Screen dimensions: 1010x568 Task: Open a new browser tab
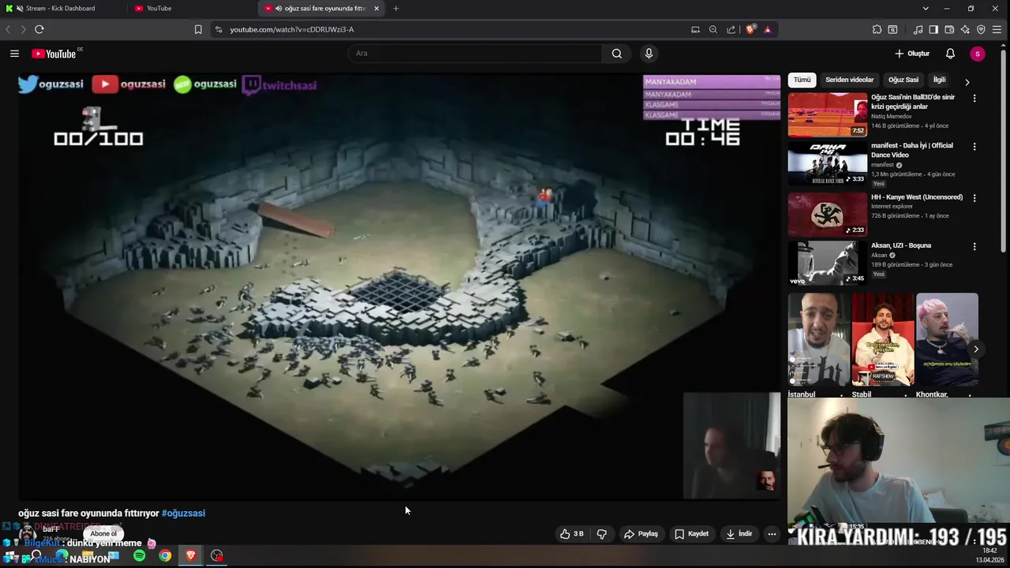(x=396, y=8)
